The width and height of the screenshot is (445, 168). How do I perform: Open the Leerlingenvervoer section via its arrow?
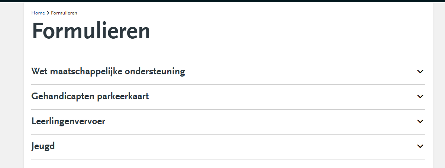coord(420,121)
